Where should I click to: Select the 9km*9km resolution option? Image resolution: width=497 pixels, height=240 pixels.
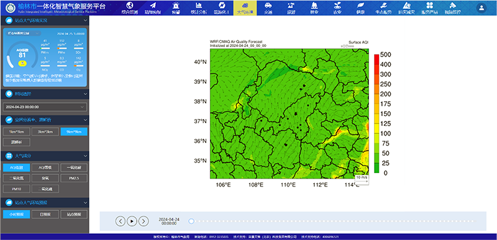click(74, 132)
